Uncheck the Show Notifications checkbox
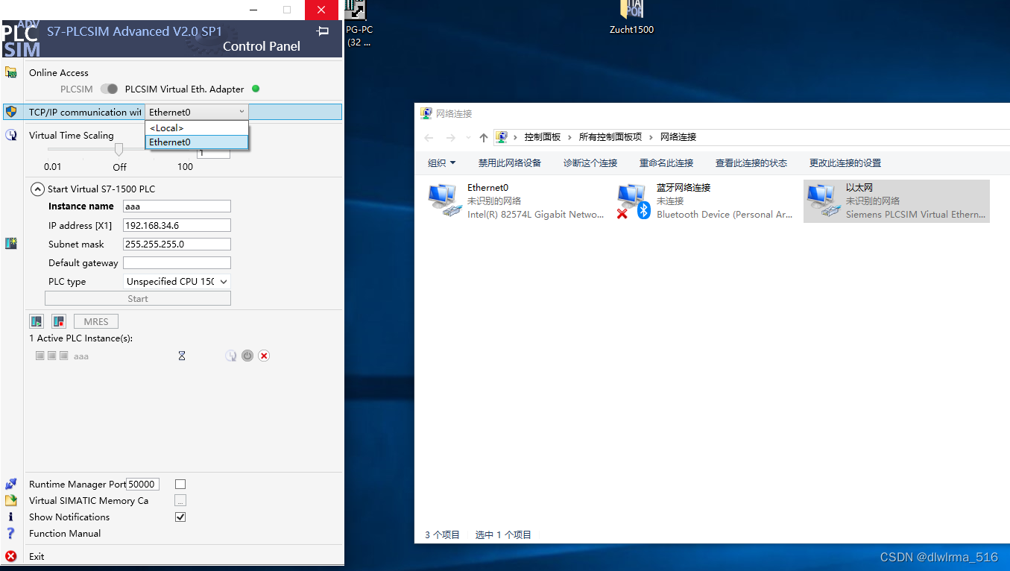Screen dimensions: 1010x571 (x=180, y=517)
